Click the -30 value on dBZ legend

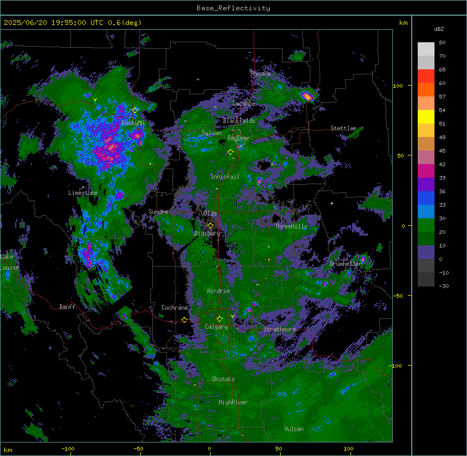(x=444, y=286)
